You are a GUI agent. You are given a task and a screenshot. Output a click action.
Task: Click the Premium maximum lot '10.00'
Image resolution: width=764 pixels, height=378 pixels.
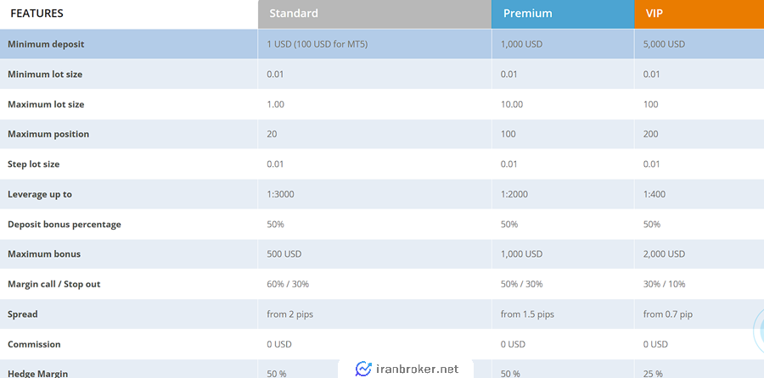click(512, 104)
